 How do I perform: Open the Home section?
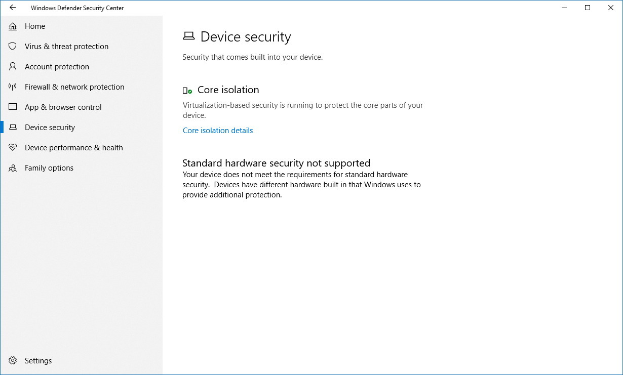pos(35,26)
